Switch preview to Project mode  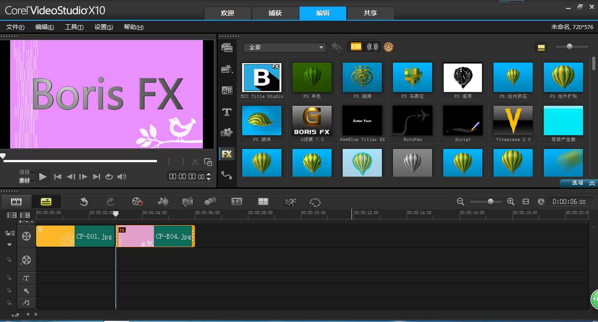24,172
